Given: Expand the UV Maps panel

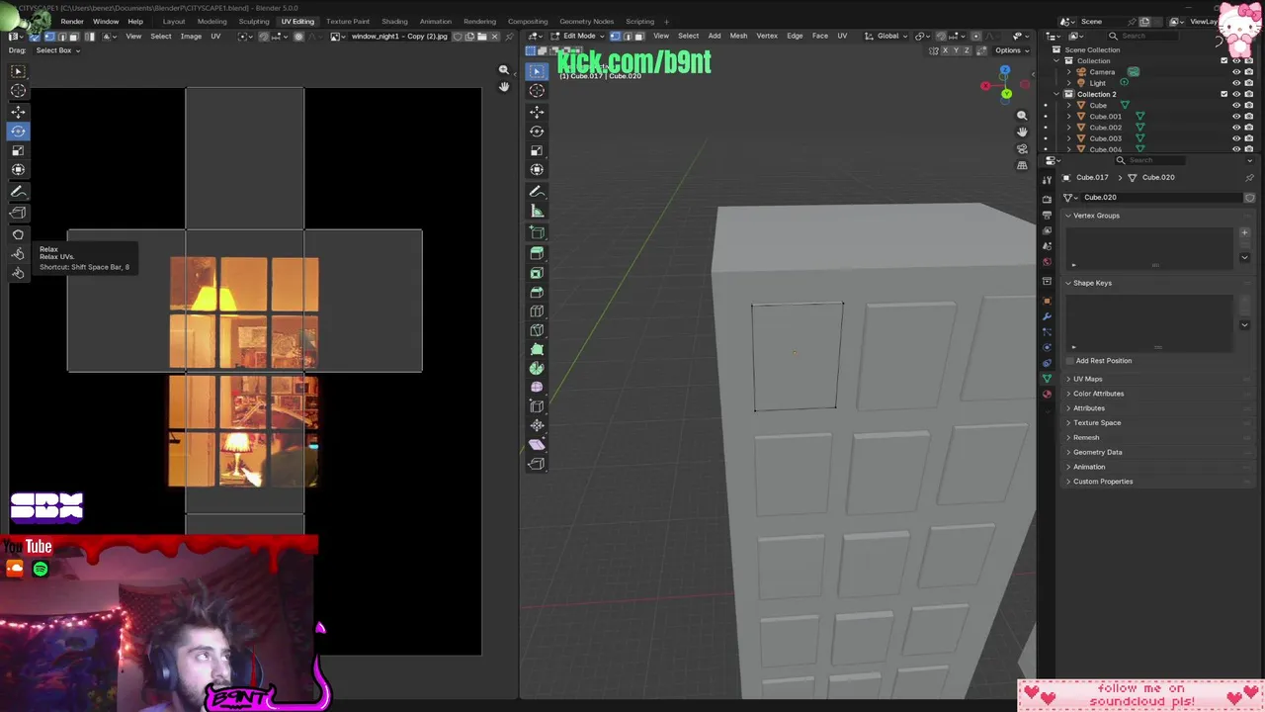Looking at the screenshot, I should point(1068,379).
